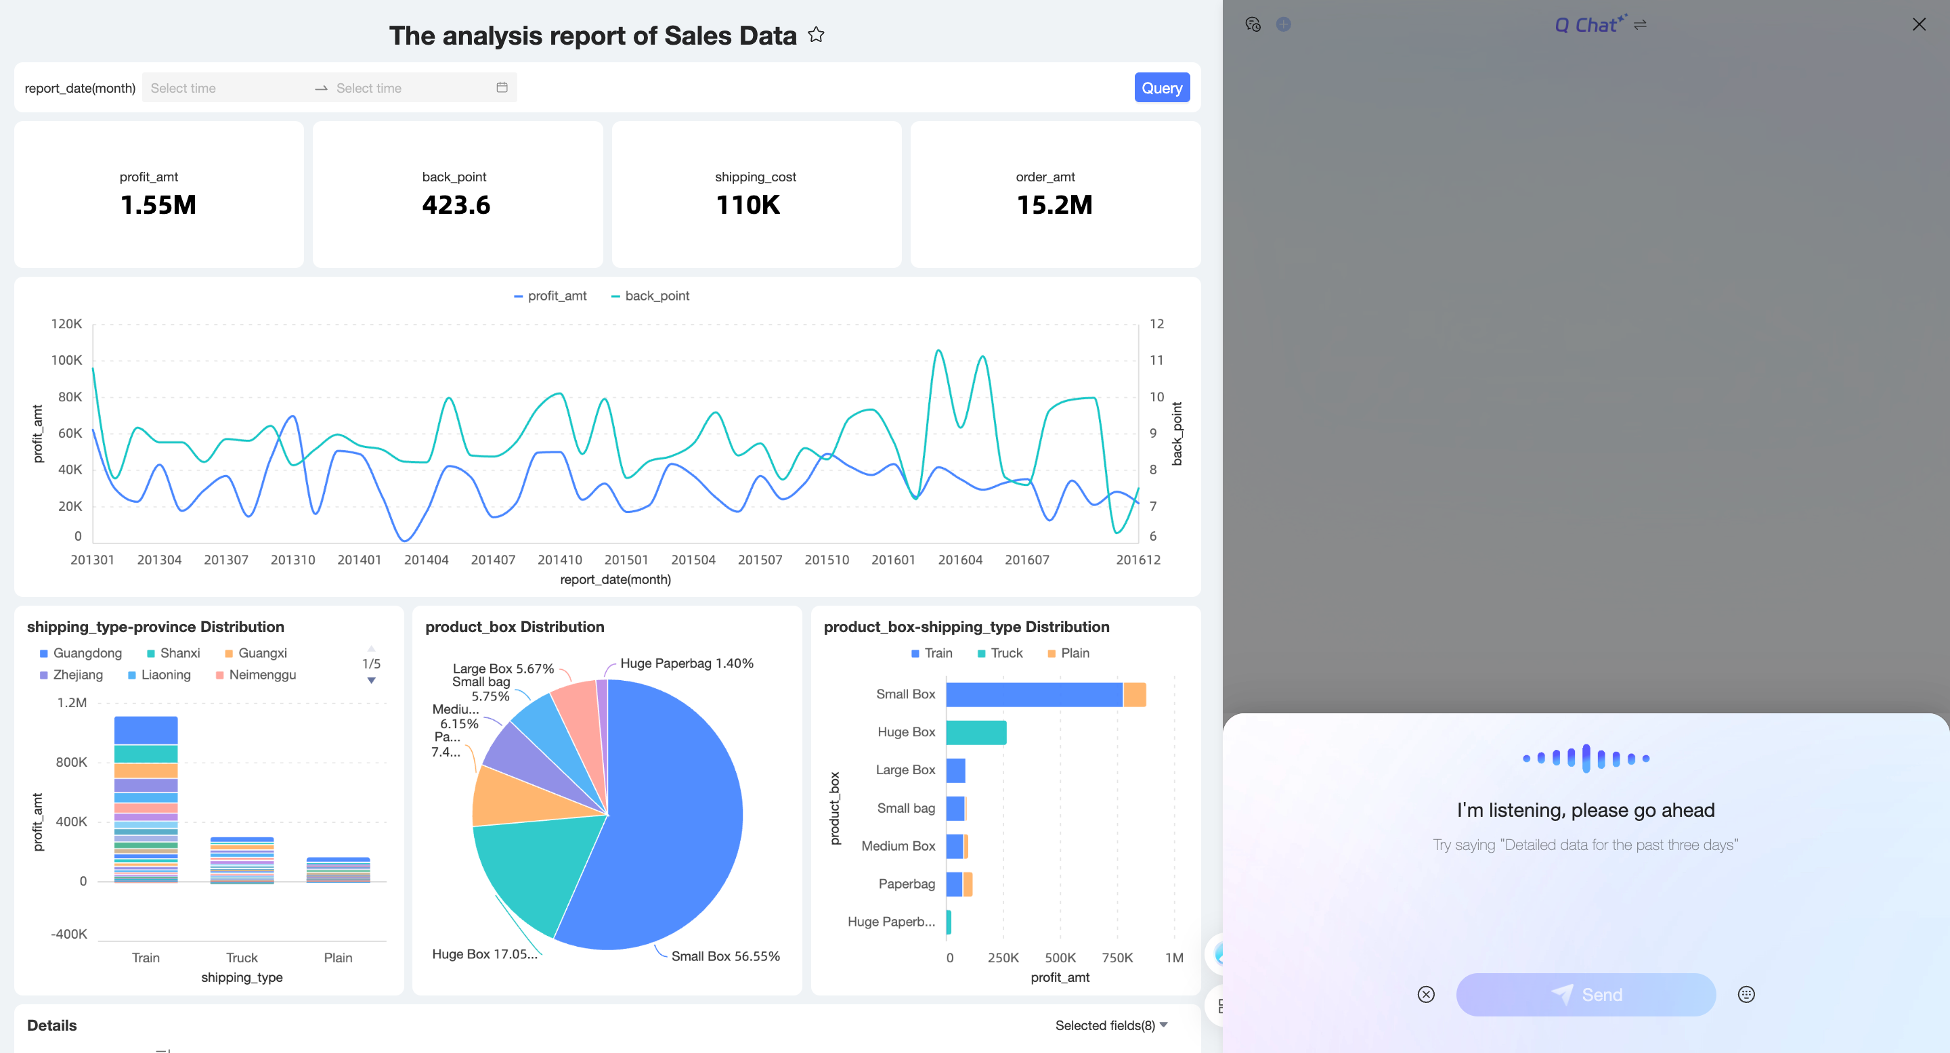The width and height of the screenshot is (1950, 1053).
Task: Click the Send button
Action: 1585,994
